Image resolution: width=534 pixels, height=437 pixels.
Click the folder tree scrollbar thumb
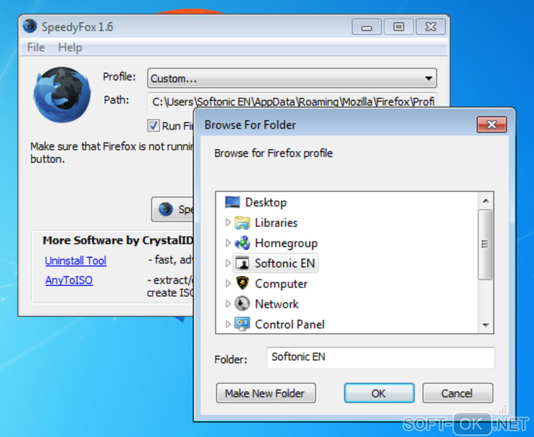pos(485,244)
